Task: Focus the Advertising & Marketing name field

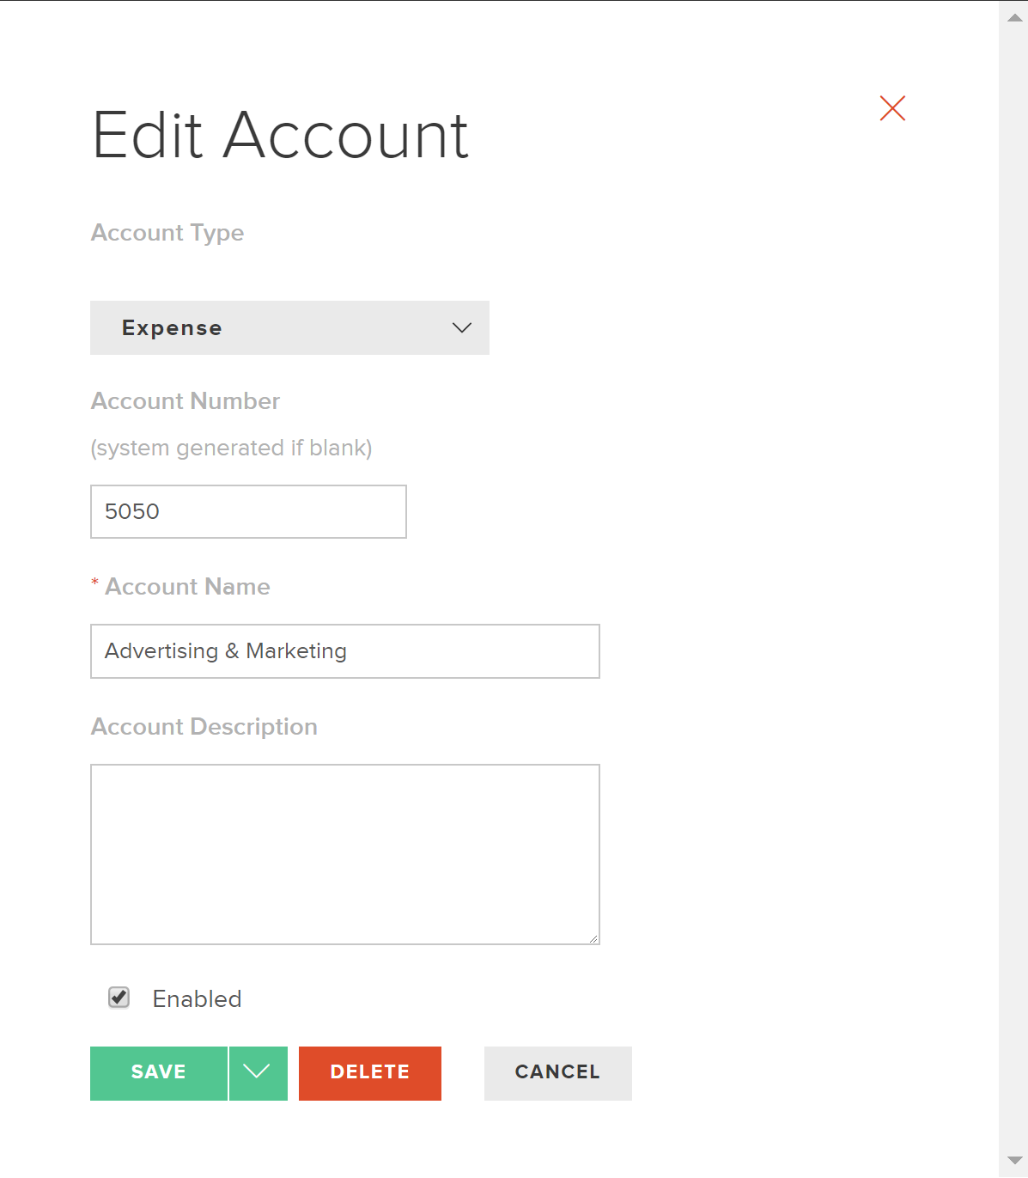Action: pos(344,651)
